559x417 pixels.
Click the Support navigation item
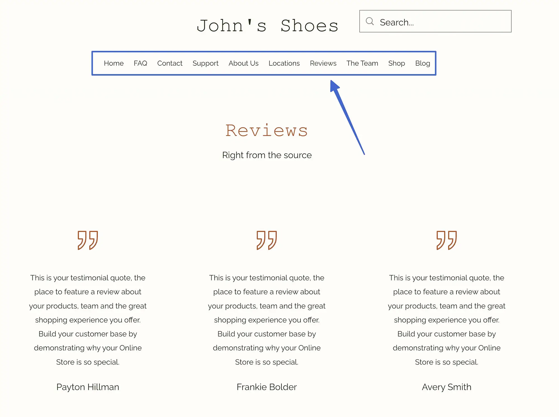pyautogui.click(x=206, y=63)
